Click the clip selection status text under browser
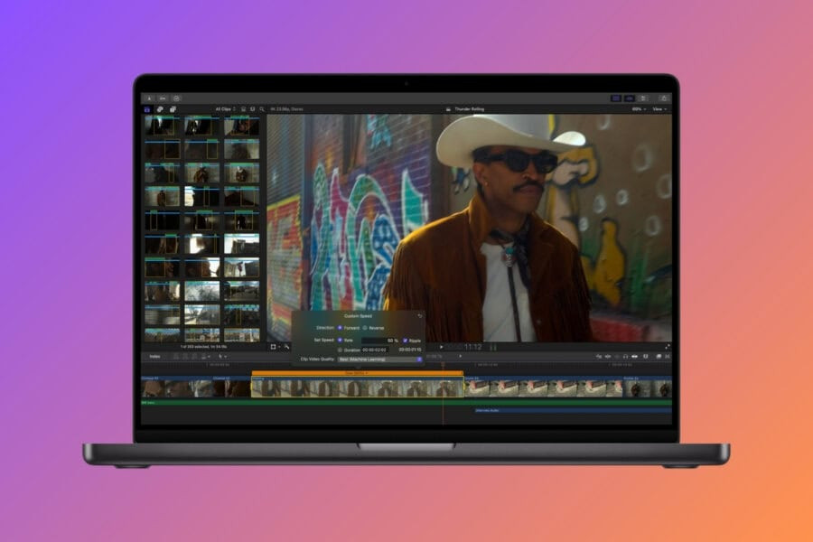Viewport: 813px width, 542px height. click(x=203, y=347)
